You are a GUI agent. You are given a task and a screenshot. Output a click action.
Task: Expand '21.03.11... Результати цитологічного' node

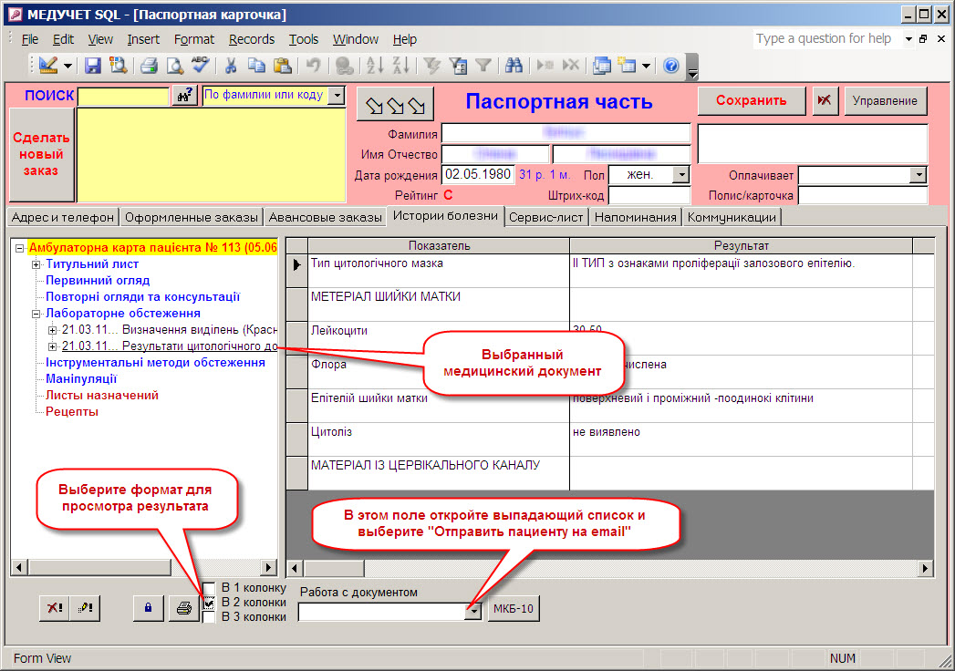[52, 346]
